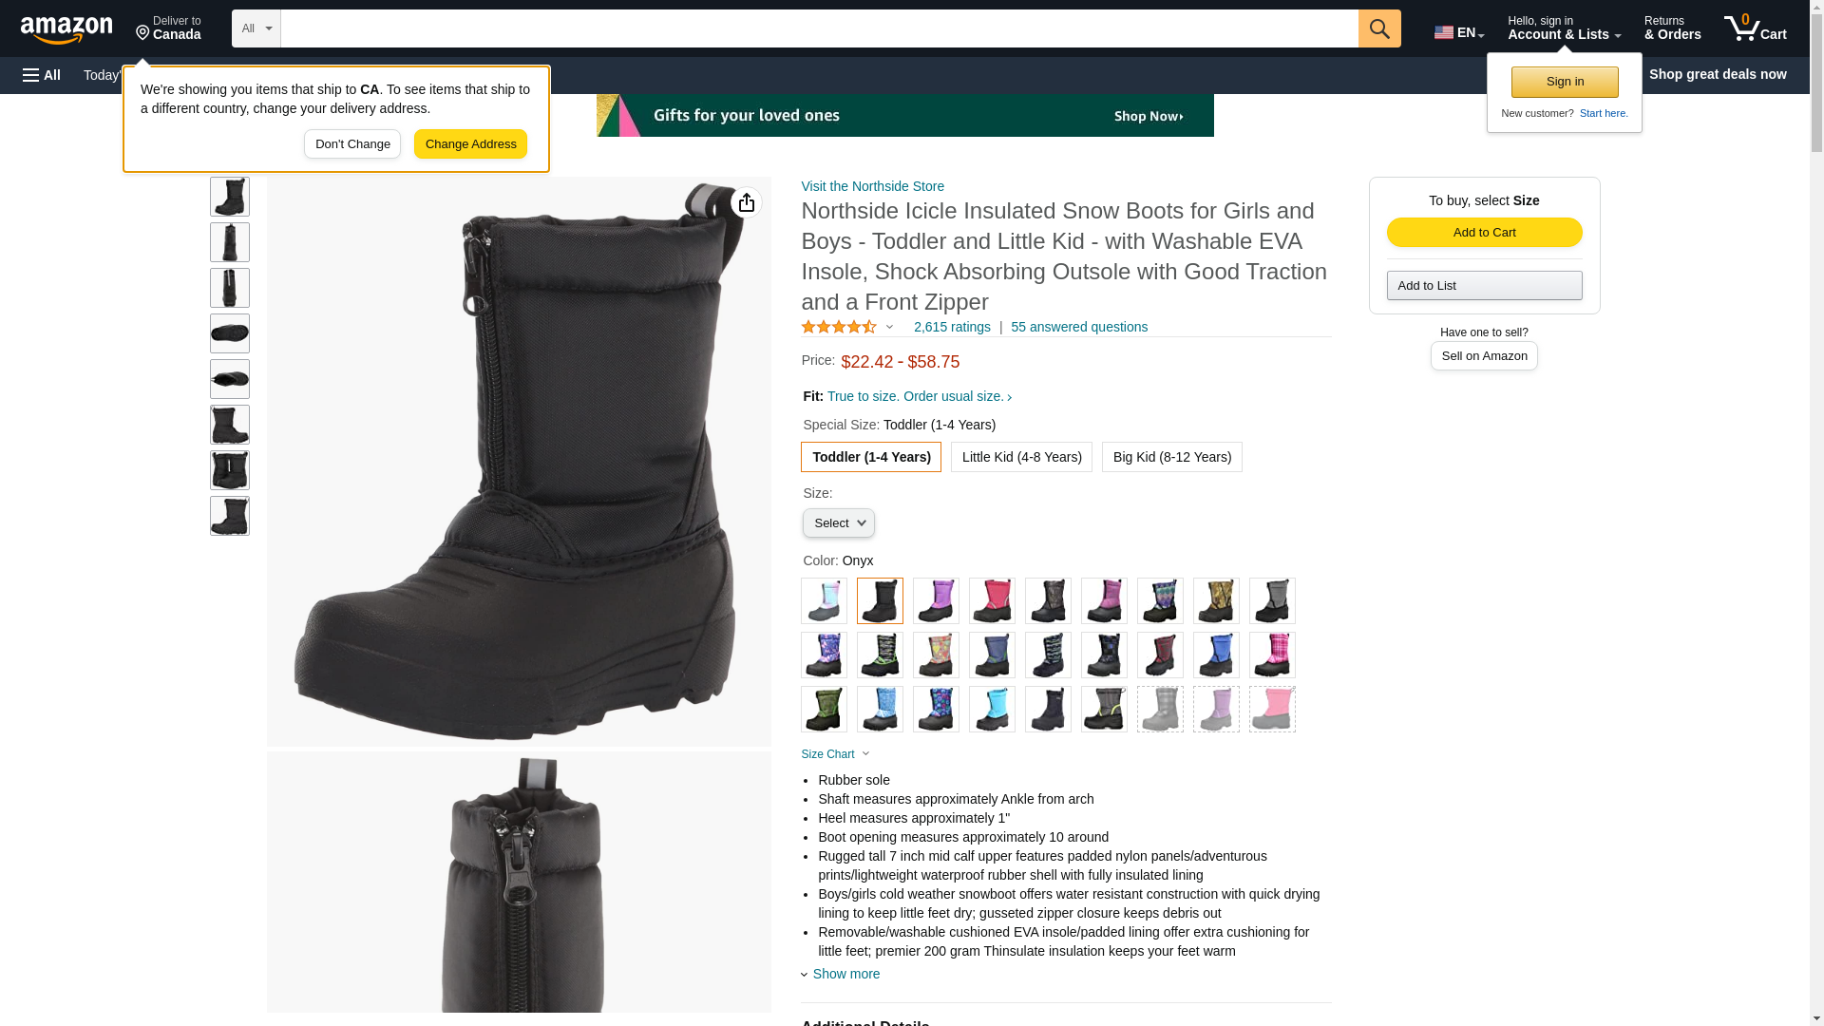Screen dimensions: 1824x1026
Task: Open the EN language flag selector
Action: coord(1458,32)
